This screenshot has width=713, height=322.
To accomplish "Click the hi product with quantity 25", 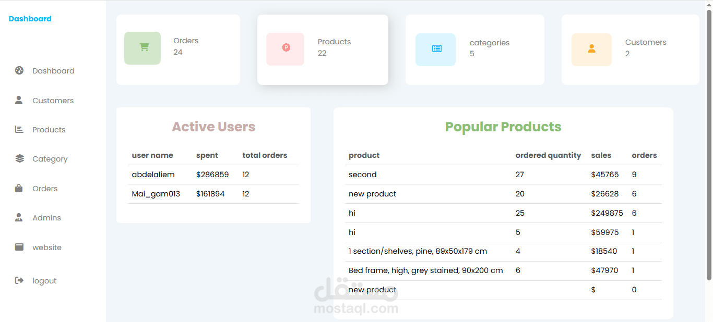I will 352,213.
